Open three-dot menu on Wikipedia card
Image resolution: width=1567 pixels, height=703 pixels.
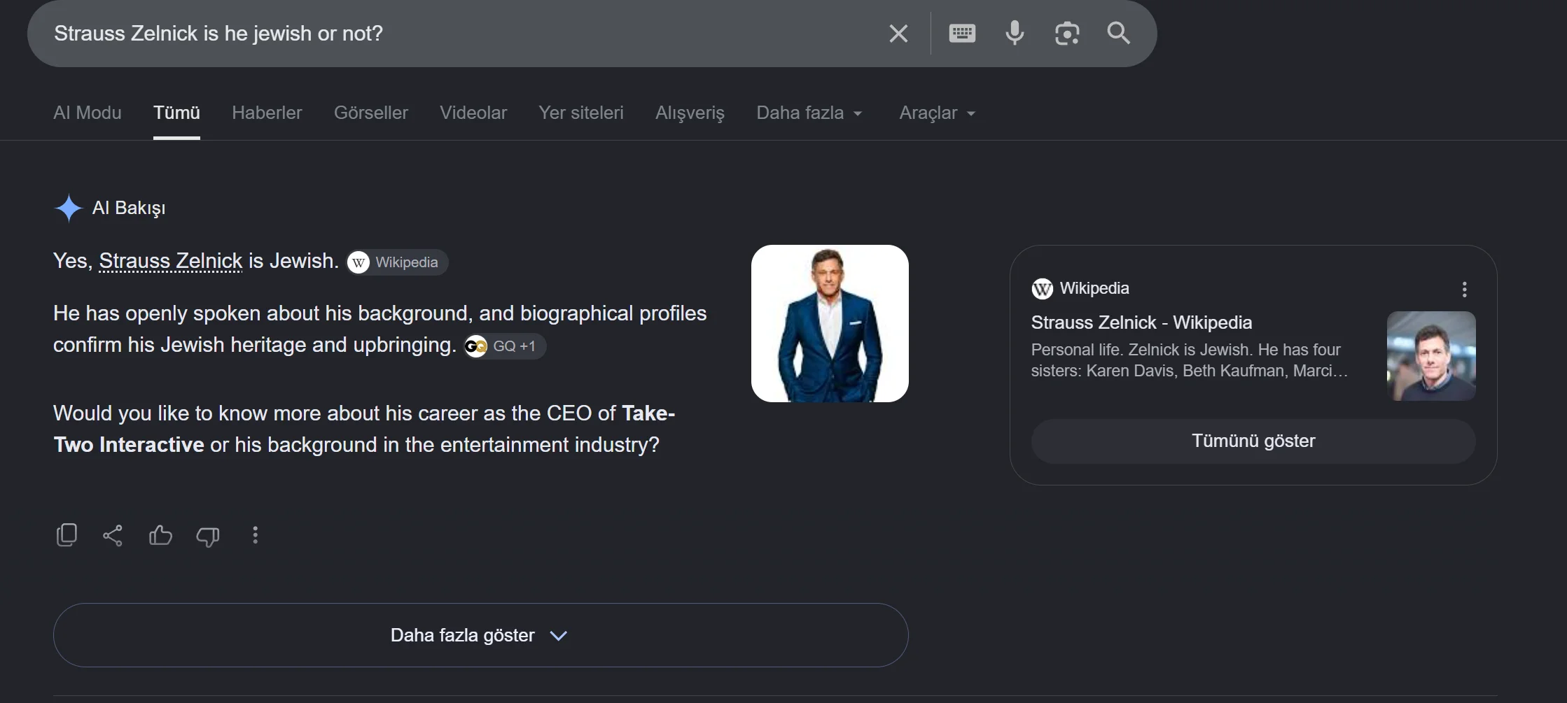[1464, 289]
